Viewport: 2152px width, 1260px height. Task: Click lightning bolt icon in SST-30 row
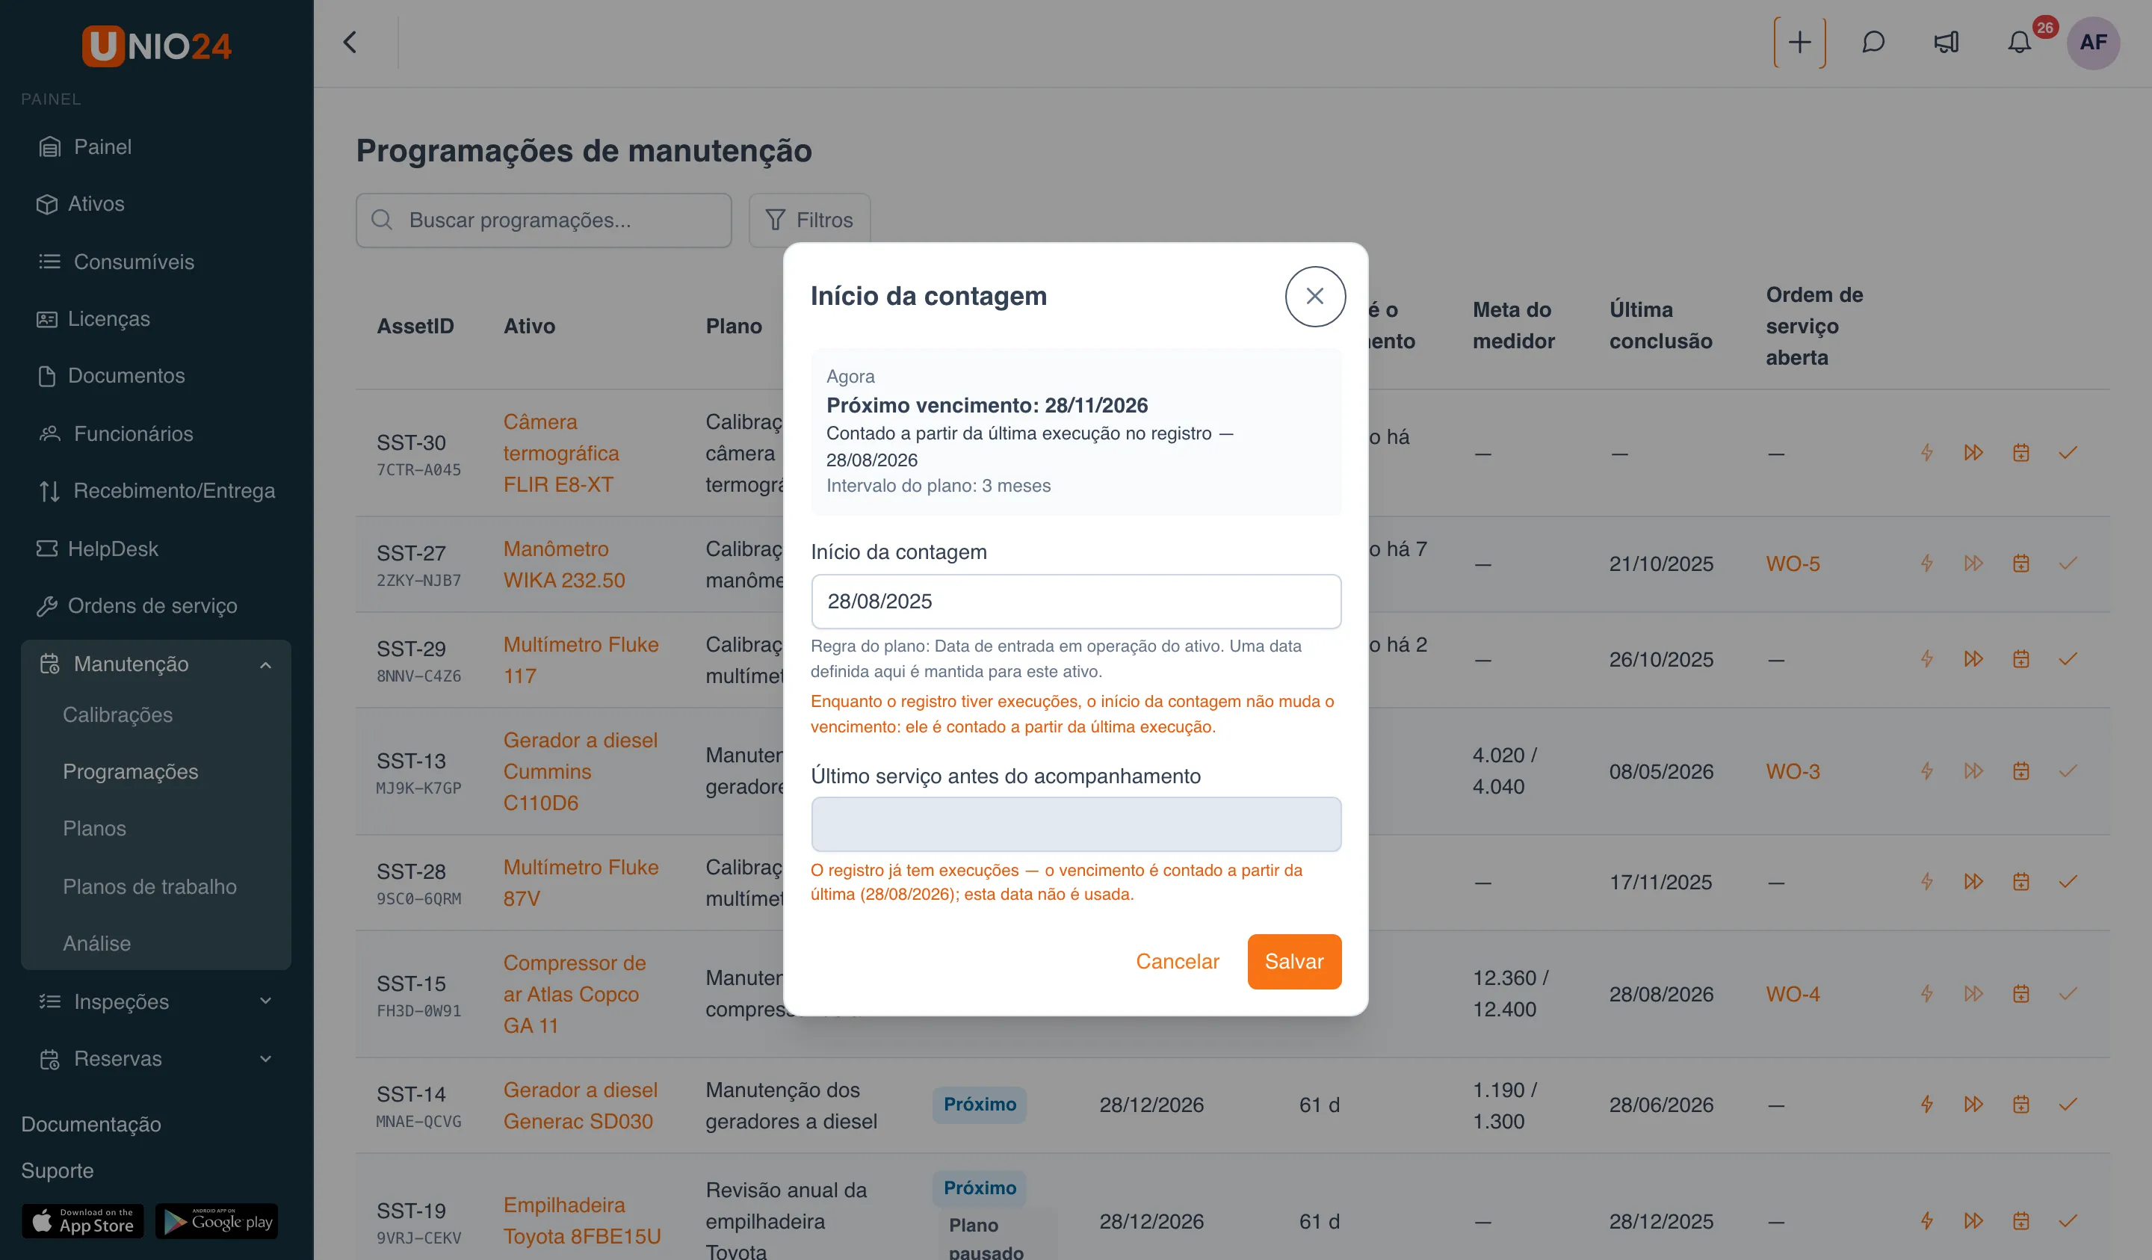tap(1926, 452)
